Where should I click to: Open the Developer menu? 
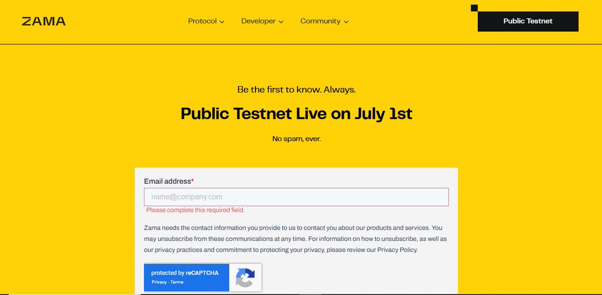click(262, 21)
